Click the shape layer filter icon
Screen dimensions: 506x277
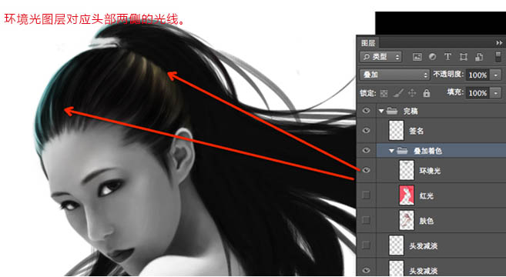464,57
